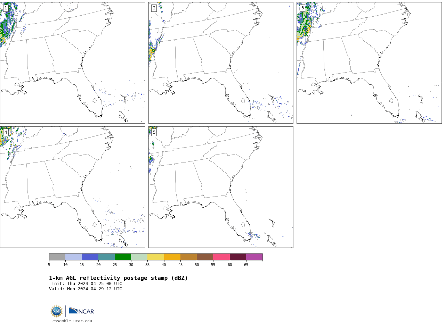This screenshot has height=325, width=445.
Task: Open ensemble member 4 reflectivity map
Action: [x=72, y=187]
